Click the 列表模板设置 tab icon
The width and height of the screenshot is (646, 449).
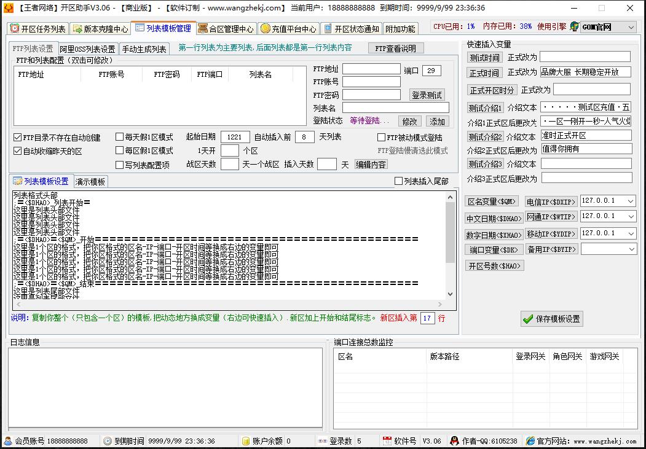click(x=18, y=181)
